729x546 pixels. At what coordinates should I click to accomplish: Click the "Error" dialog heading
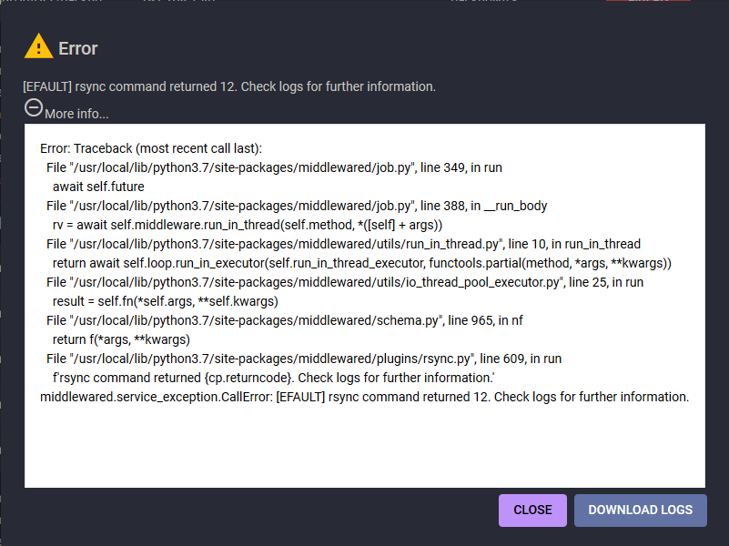point(78,48)
